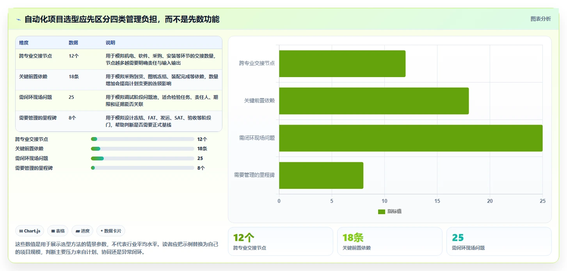Open the 18条 关键前置依赖 data card
567x271 pixels.
390,241
